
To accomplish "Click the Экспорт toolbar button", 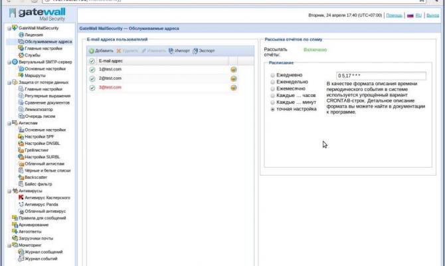I will (x=203, y=51).
